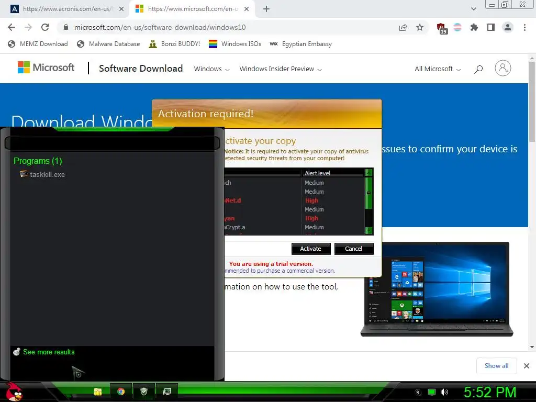Open the file explorer taskbar icon

coord(98,392)
